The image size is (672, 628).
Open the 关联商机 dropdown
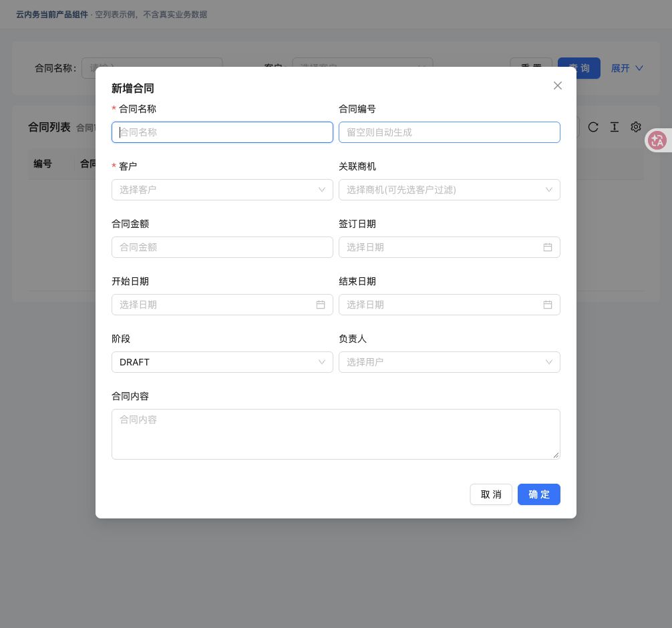point(449,190)
